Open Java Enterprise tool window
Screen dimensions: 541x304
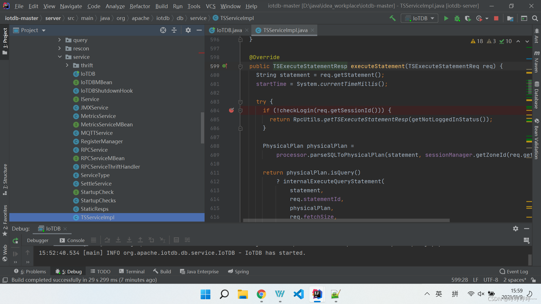coord(199,272)
